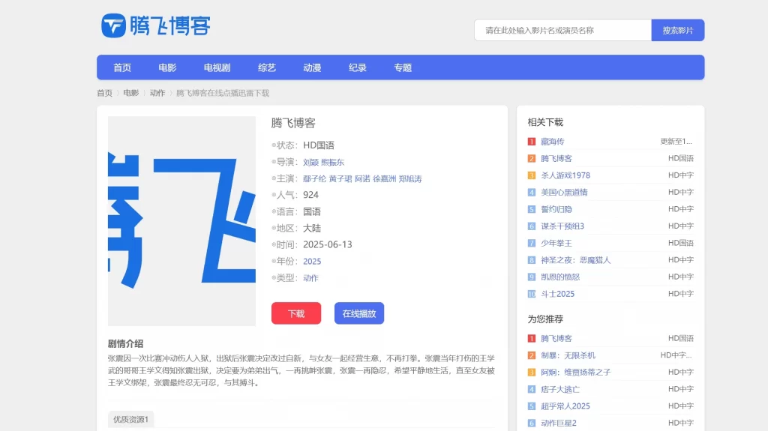768x431 pixels.
Task: Click the 腾飞博客 site logo
Action: pos(156,25)
